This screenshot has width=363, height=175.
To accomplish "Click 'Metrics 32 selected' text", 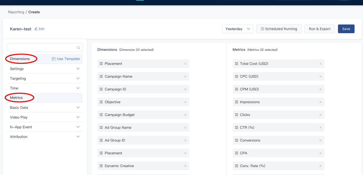I will pyautogui.click(x=262, y=50).
